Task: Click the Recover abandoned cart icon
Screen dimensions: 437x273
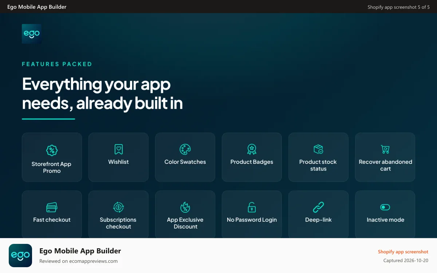Action: (x=385, y=149)
